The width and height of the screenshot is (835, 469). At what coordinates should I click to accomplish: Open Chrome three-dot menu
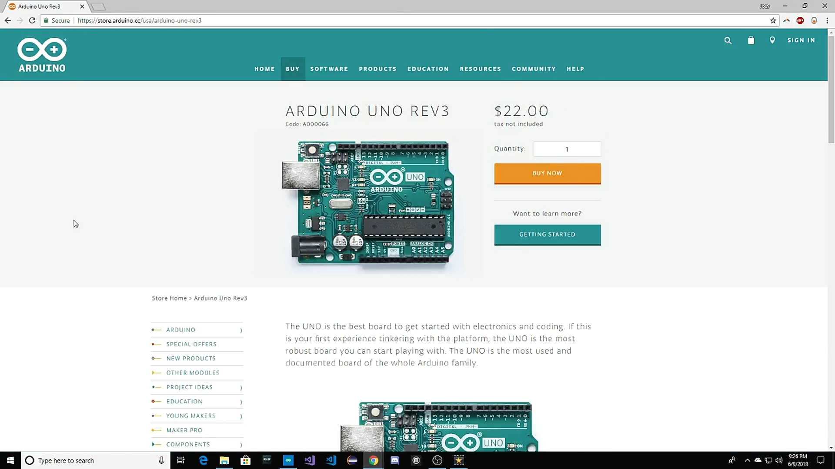click(827, 20)
